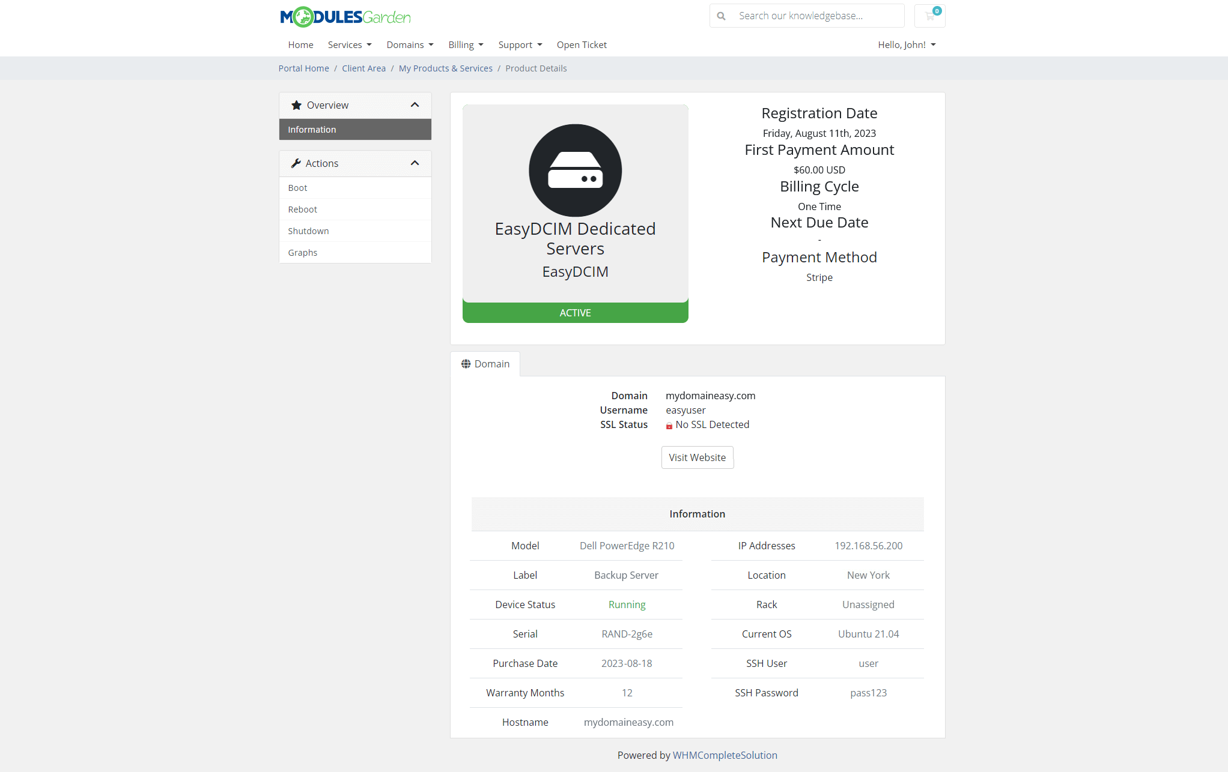Click the star Overview icon
1228x772 pixels.
tap(296, 105)
